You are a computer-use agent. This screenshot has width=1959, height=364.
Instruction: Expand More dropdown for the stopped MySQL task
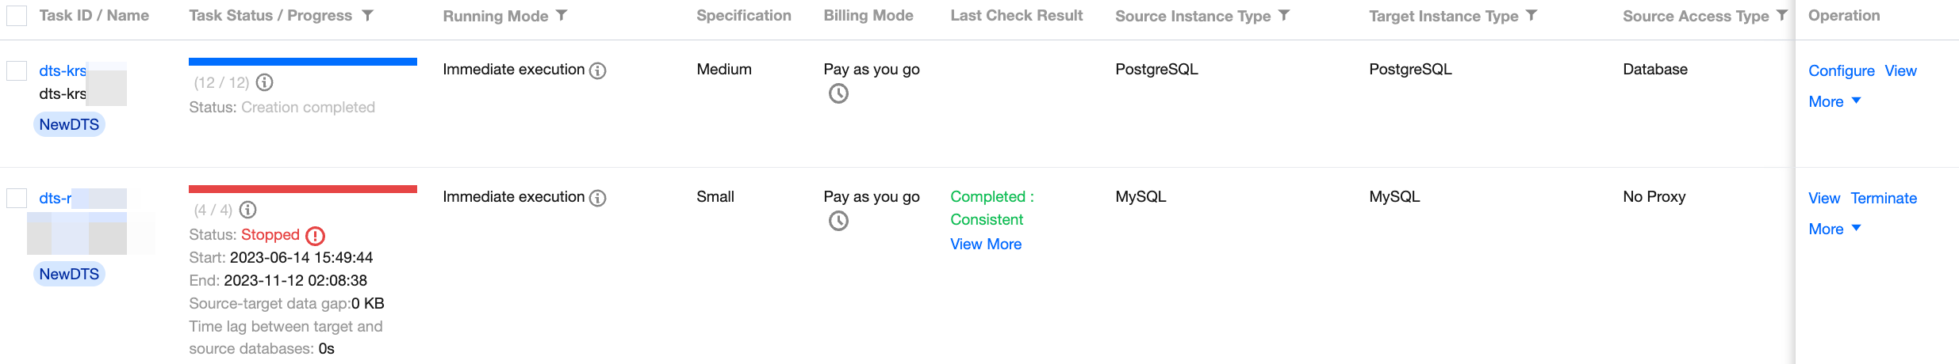[x=1834, y=229]
